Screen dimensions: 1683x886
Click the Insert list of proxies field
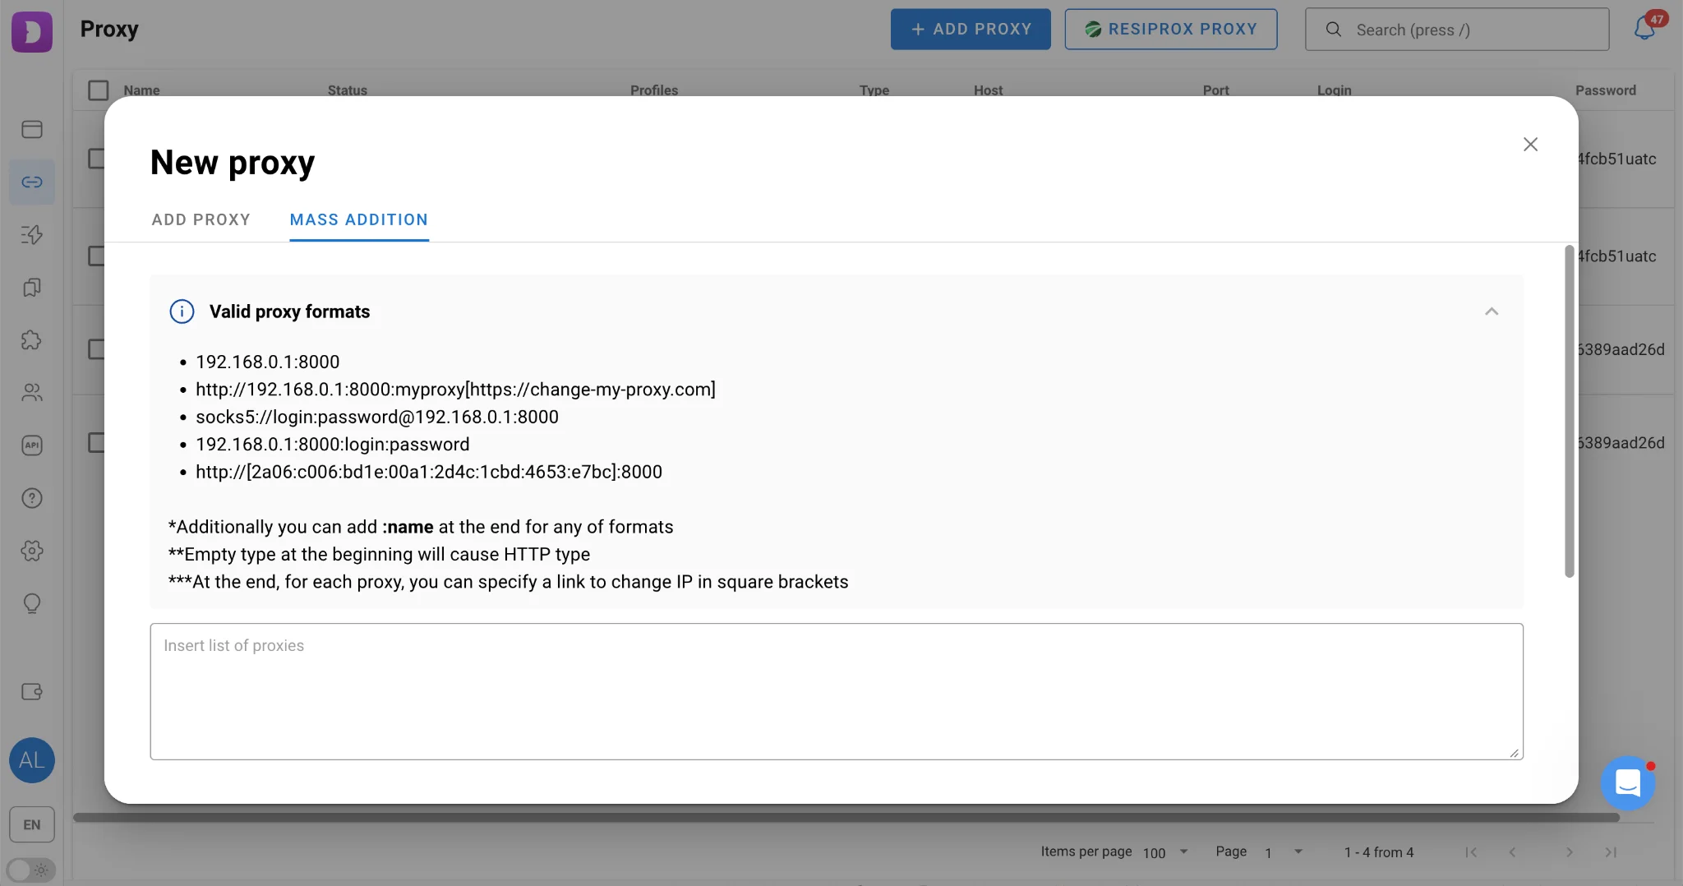pos(836,690)
